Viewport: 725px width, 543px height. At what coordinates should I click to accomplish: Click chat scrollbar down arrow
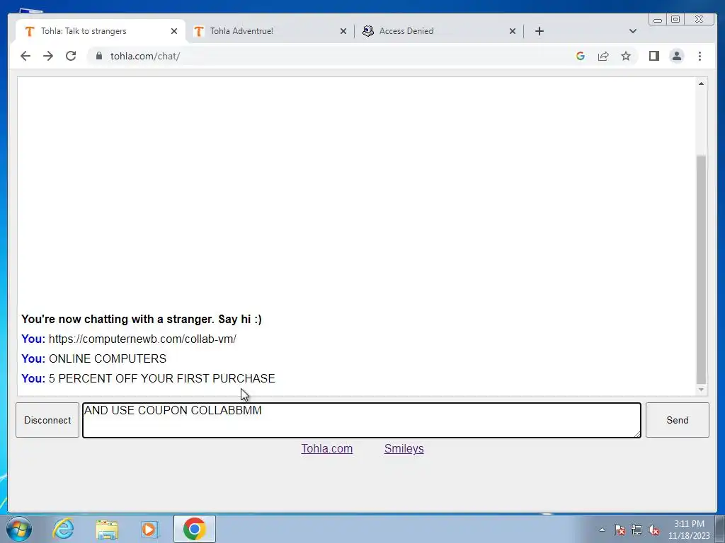click(x=701, y=390)
